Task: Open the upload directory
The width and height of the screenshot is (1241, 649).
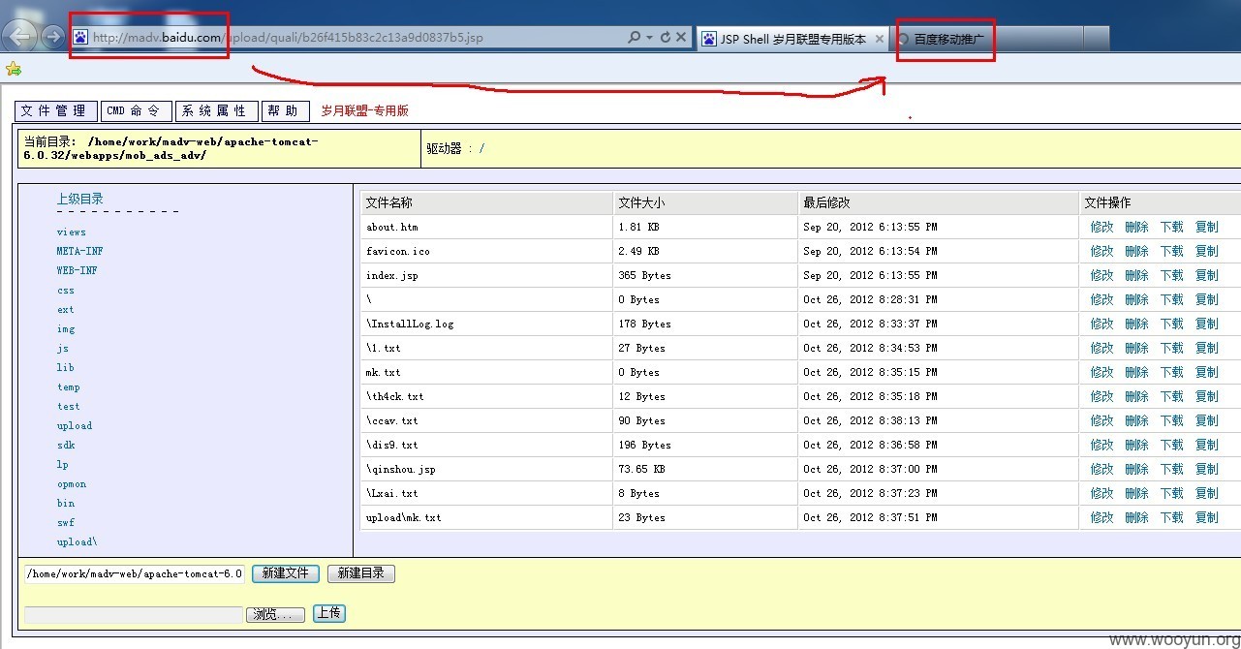Action: click(x=74, y=425)
